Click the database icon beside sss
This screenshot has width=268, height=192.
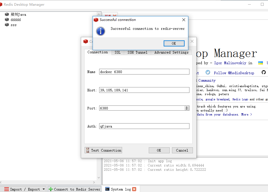click(7, 25)
